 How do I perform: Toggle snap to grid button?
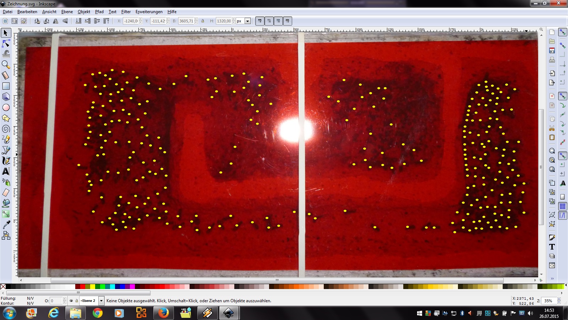pyautogui.click(x=563, y=206)
